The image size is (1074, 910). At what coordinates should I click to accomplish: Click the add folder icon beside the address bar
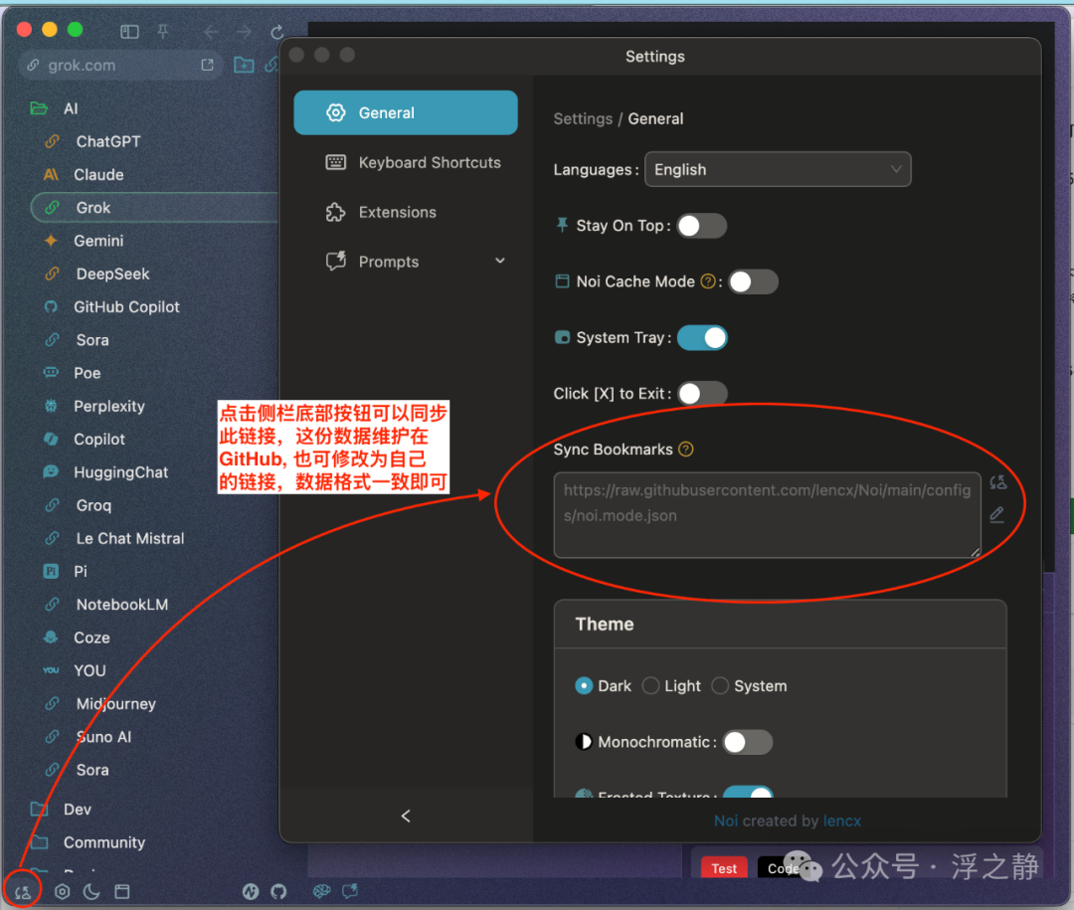(244, 65)
